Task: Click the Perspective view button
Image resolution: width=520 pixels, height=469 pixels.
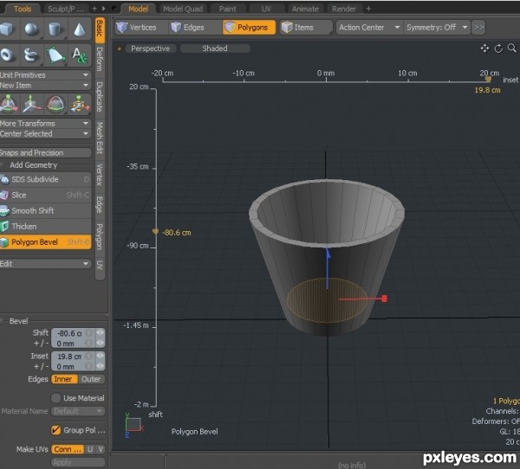Action: (x=150, y=48)
